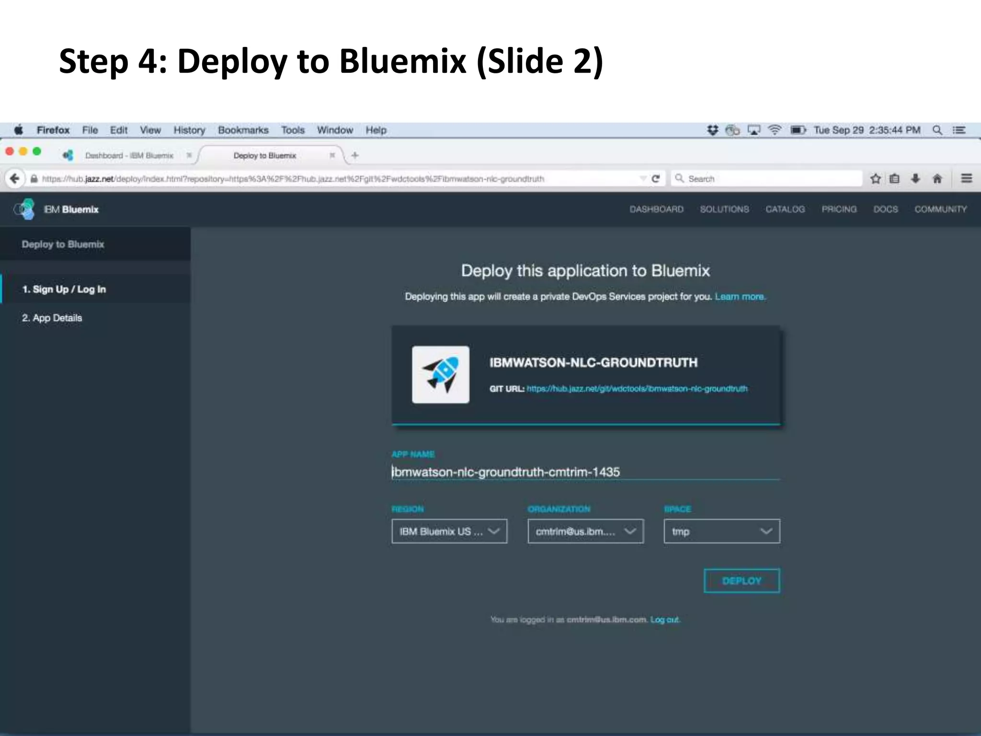Viewport: 981px width, 736px height.
Task: Reload the page with the refresh icon
Action: [656, 179]
